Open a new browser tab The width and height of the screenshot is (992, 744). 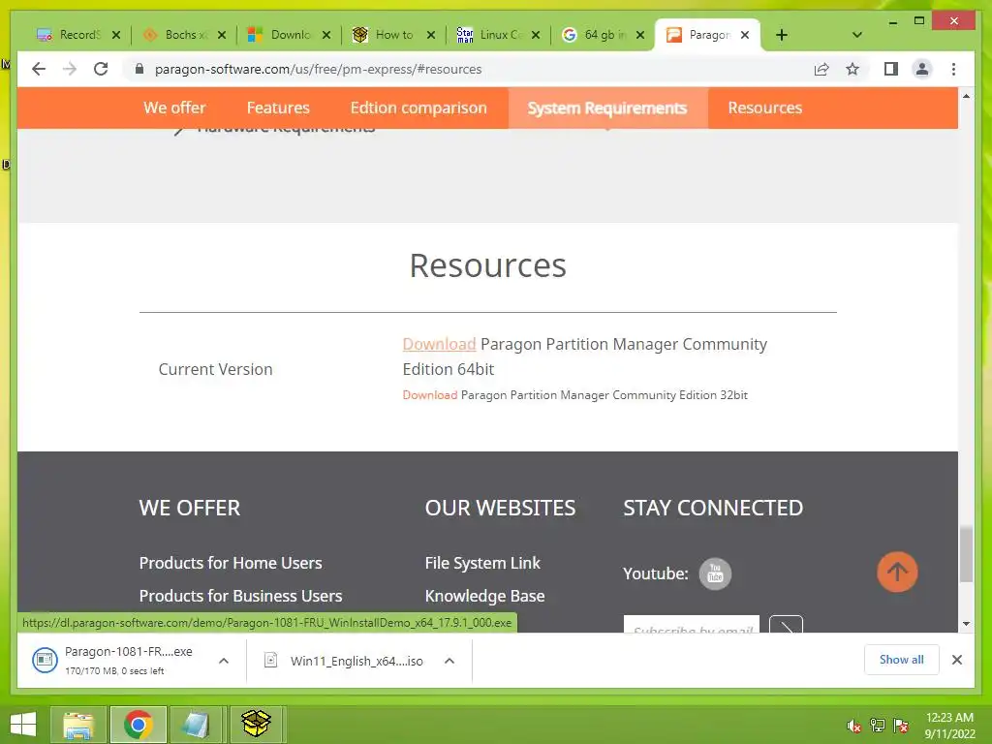click(782, 35)
